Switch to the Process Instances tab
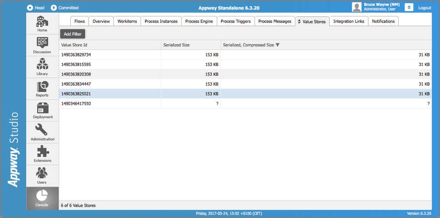The image size is (440, 218). [161, 21]
